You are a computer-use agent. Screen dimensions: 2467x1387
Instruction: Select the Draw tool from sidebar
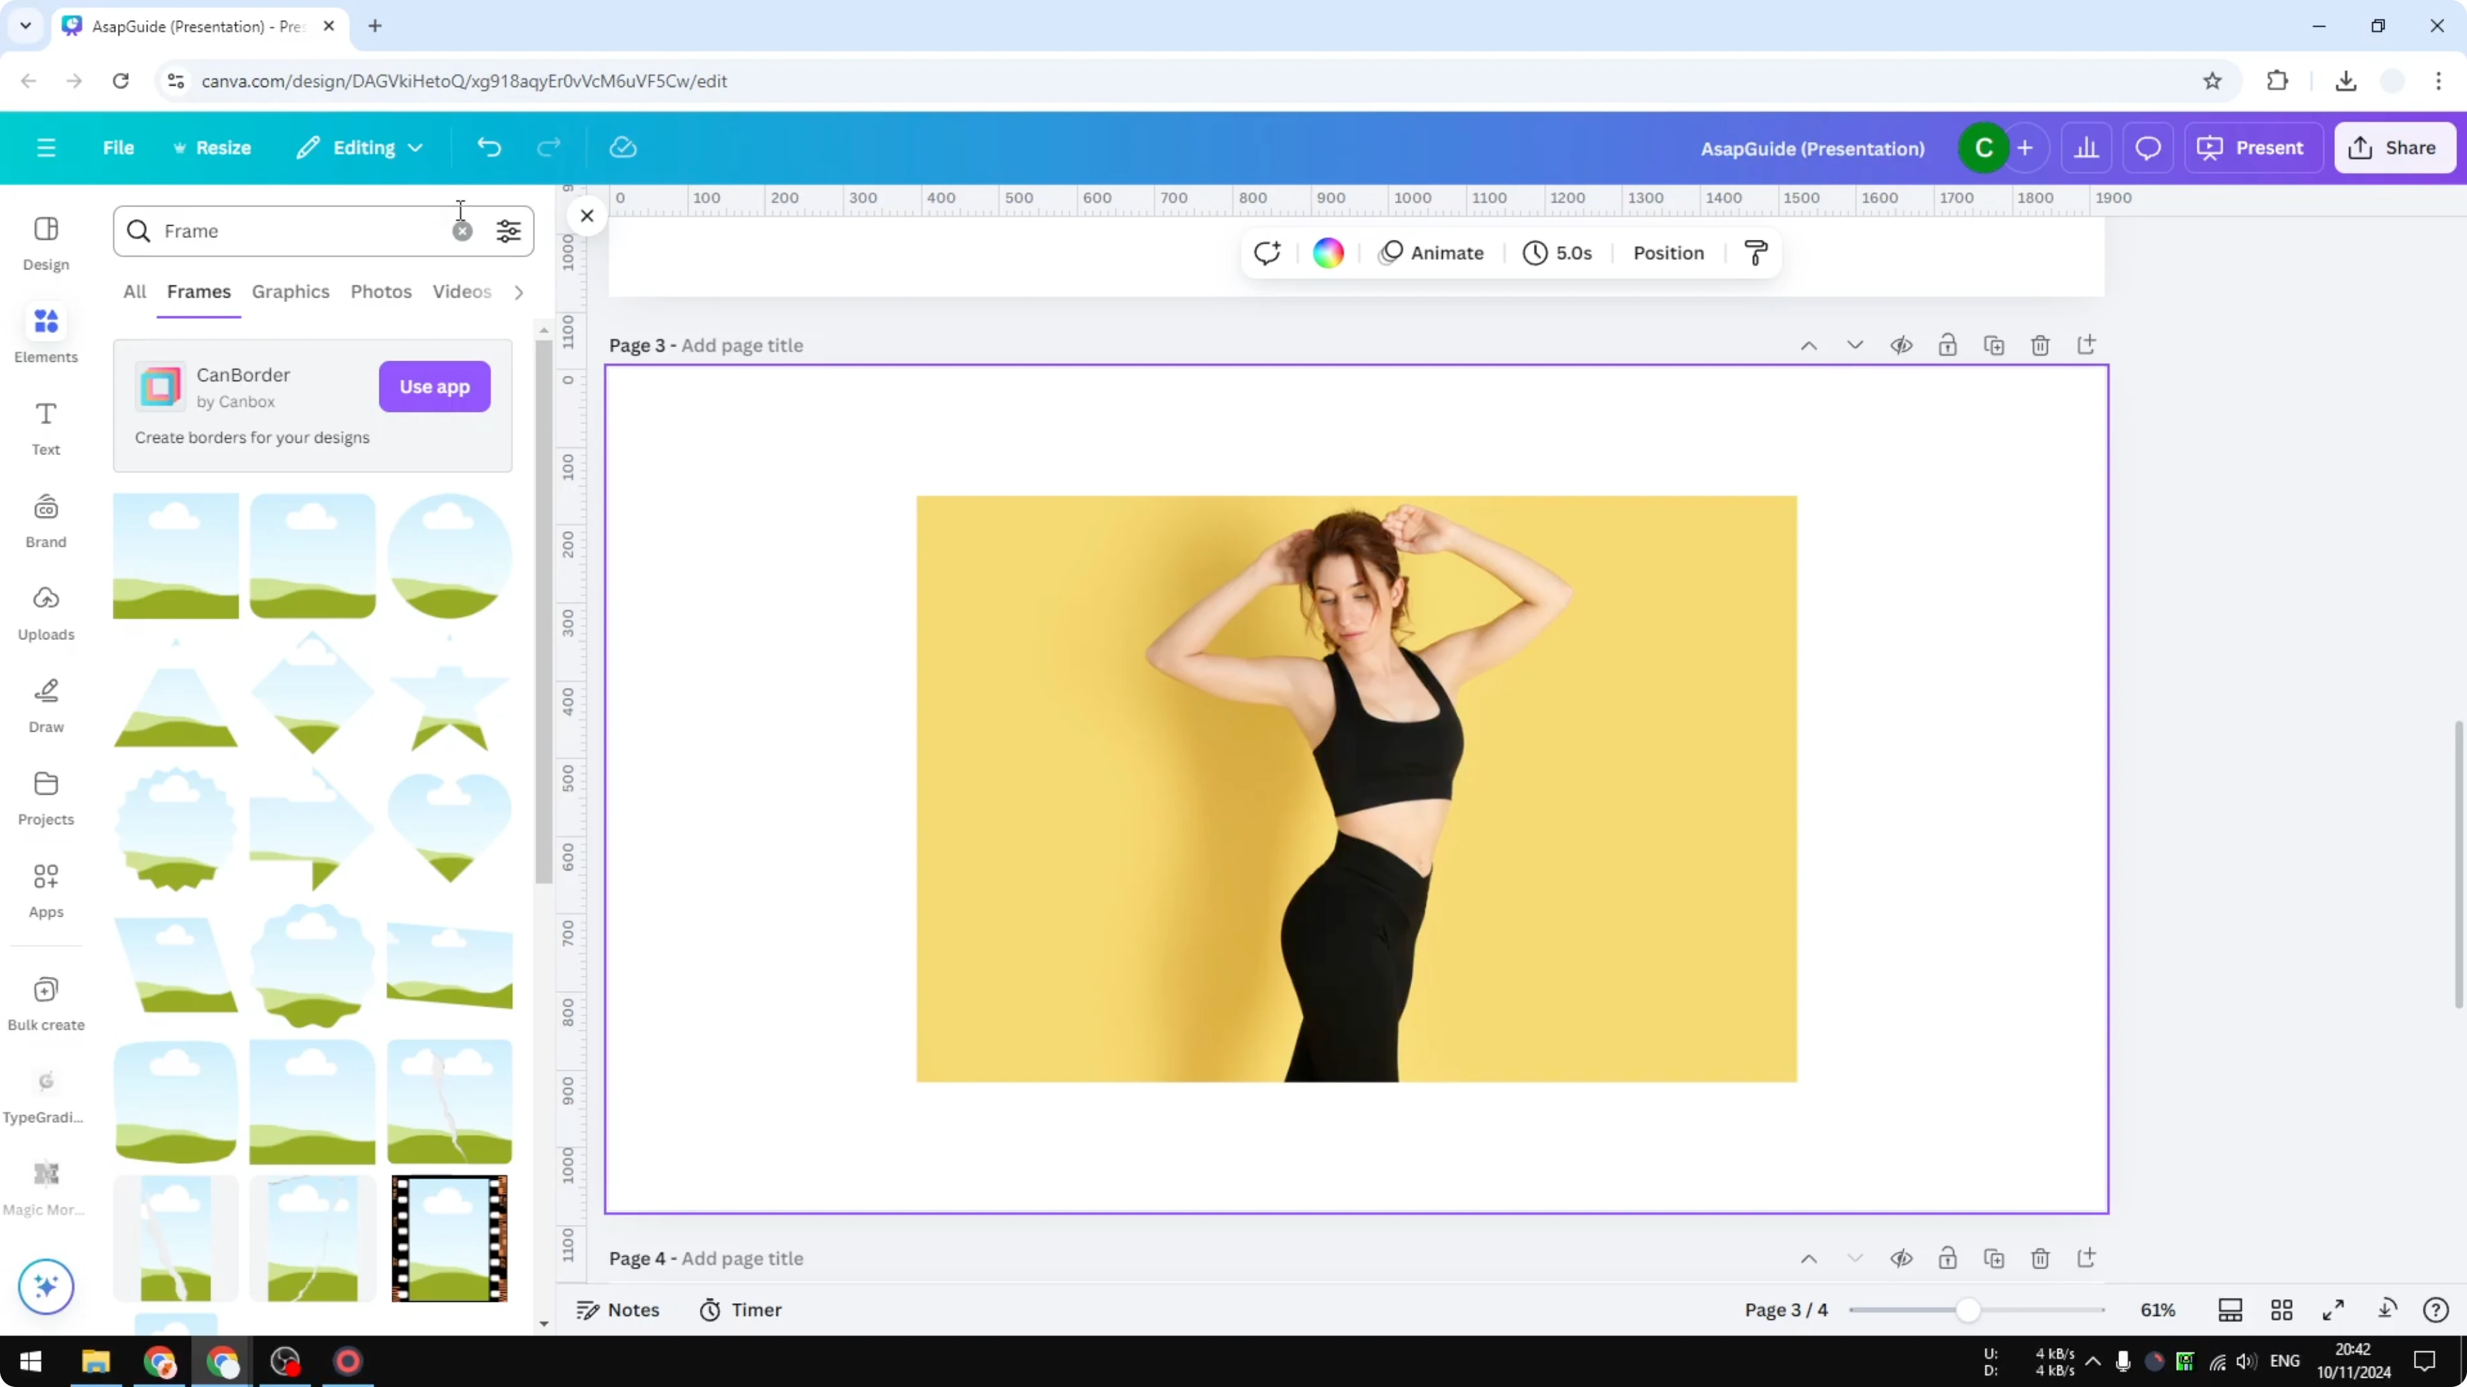[x=45, y=704]
